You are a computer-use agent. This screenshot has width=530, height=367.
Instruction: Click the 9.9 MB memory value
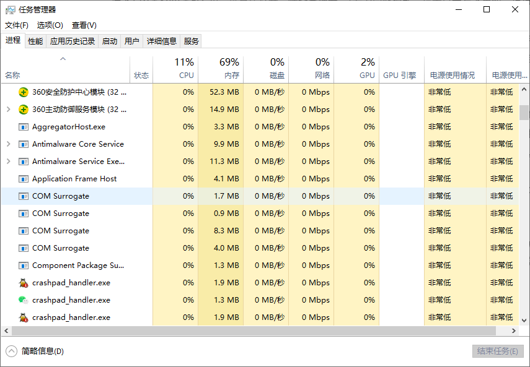tap(226, 144)
